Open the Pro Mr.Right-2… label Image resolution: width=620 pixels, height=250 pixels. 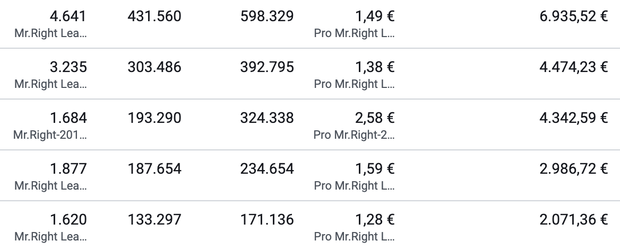(x=354, y=135)
